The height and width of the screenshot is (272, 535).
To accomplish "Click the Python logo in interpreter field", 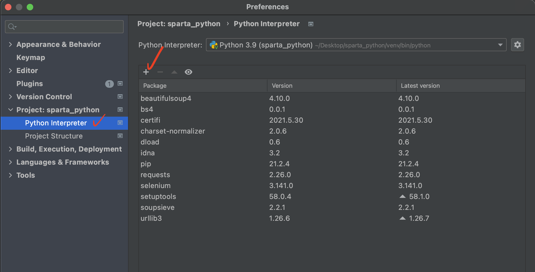I will (x=214, y=45).
